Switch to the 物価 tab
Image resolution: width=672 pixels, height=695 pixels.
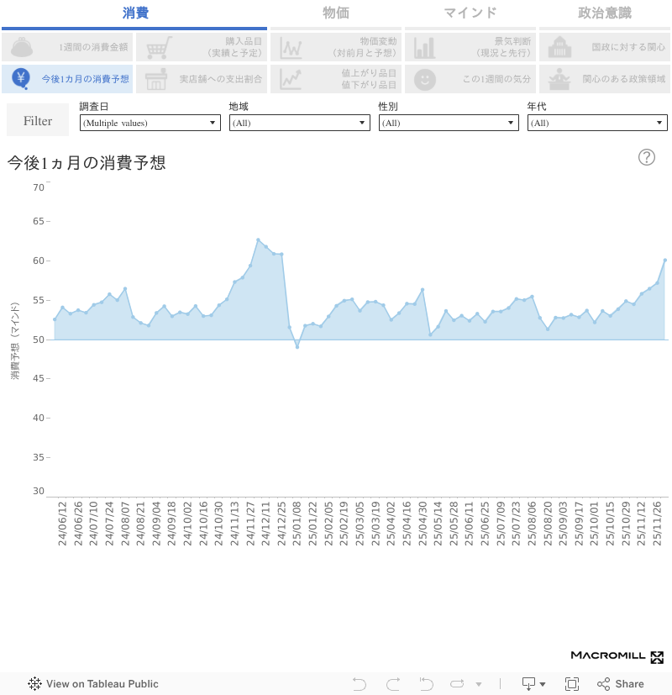336,13
